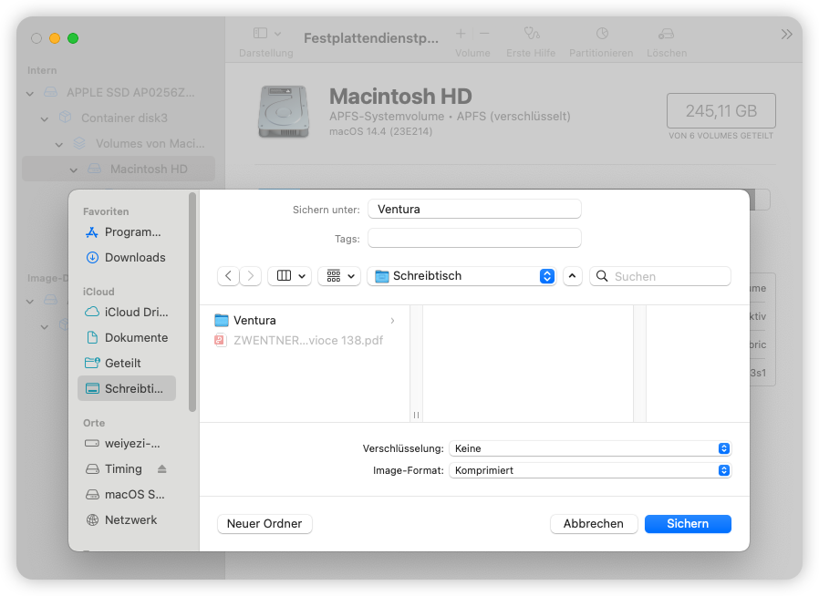Open Downloads in the sidebar
819x596 pixels.
pos(127,257)
